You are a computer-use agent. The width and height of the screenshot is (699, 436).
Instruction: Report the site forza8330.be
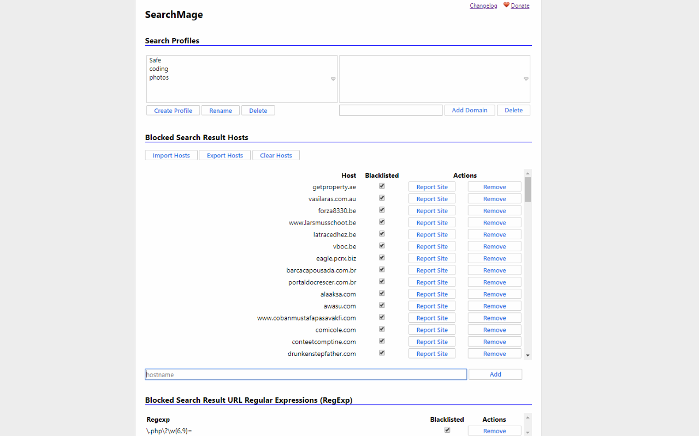click(x=431, y=210)
